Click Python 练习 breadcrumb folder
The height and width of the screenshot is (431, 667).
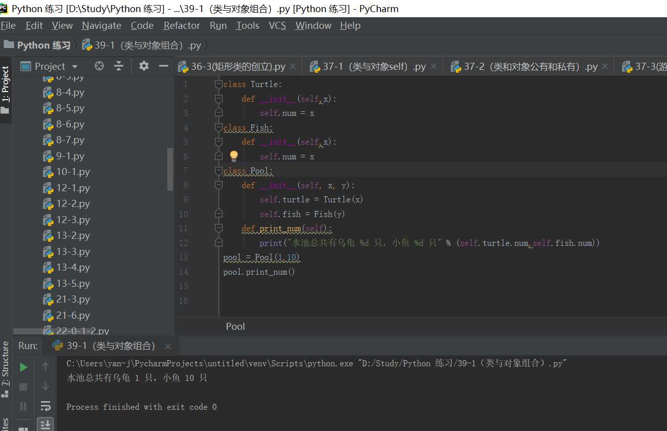[x=37, y=45]
